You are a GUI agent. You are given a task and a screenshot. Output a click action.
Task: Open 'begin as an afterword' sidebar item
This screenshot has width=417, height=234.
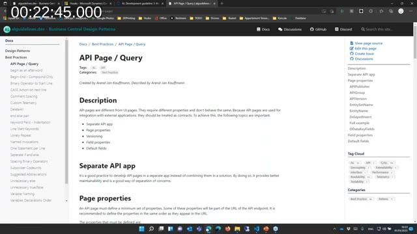tap(26, 70)
